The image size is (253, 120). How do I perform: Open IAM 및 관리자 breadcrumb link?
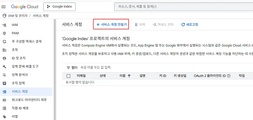18,16
